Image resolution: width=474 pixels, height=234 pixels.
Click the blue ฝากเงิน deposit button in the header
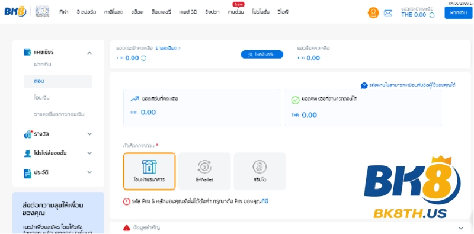pyautogui.click(x=458, y=12)
